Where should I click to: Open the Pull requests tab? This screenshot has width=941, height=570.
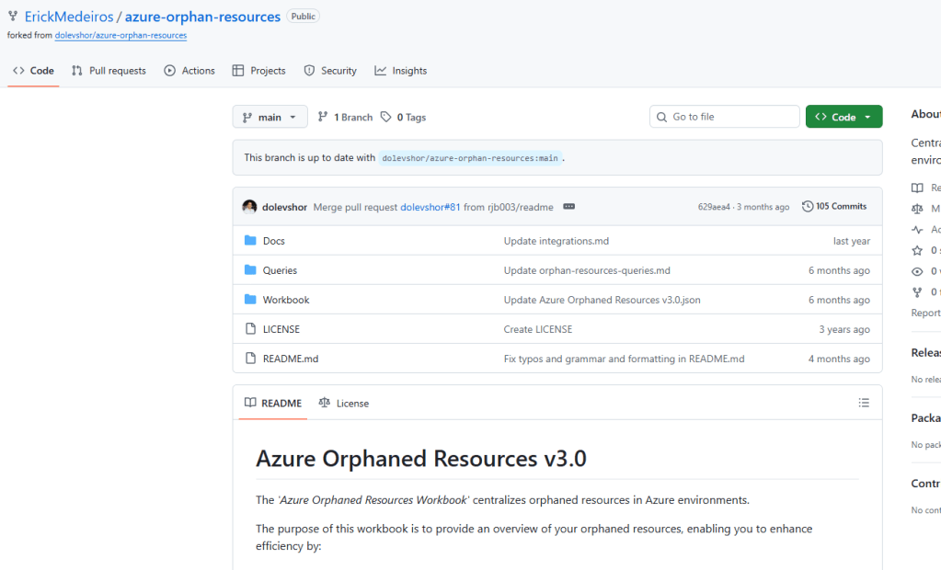coord(109,71)
